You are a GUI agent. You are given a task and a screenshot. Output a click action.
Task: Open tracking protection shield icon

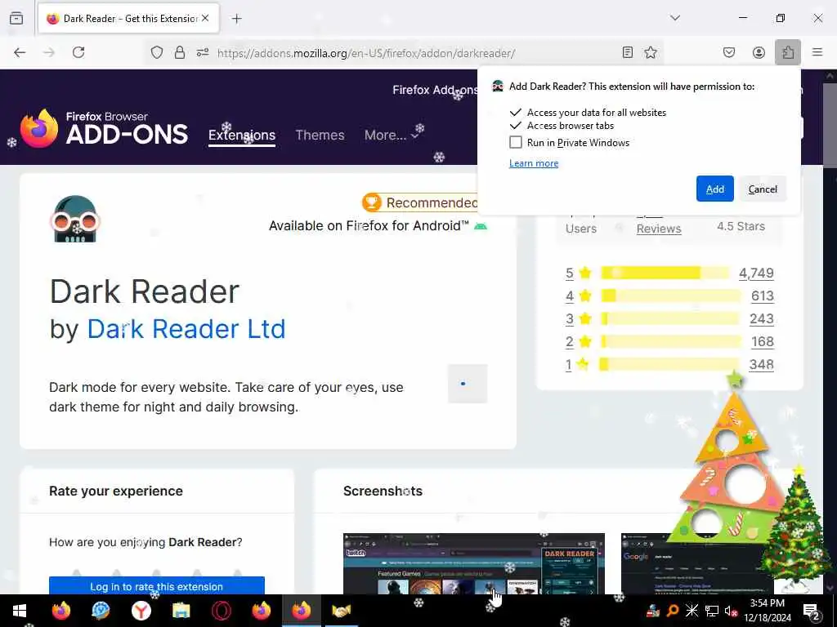coord(156,52)
